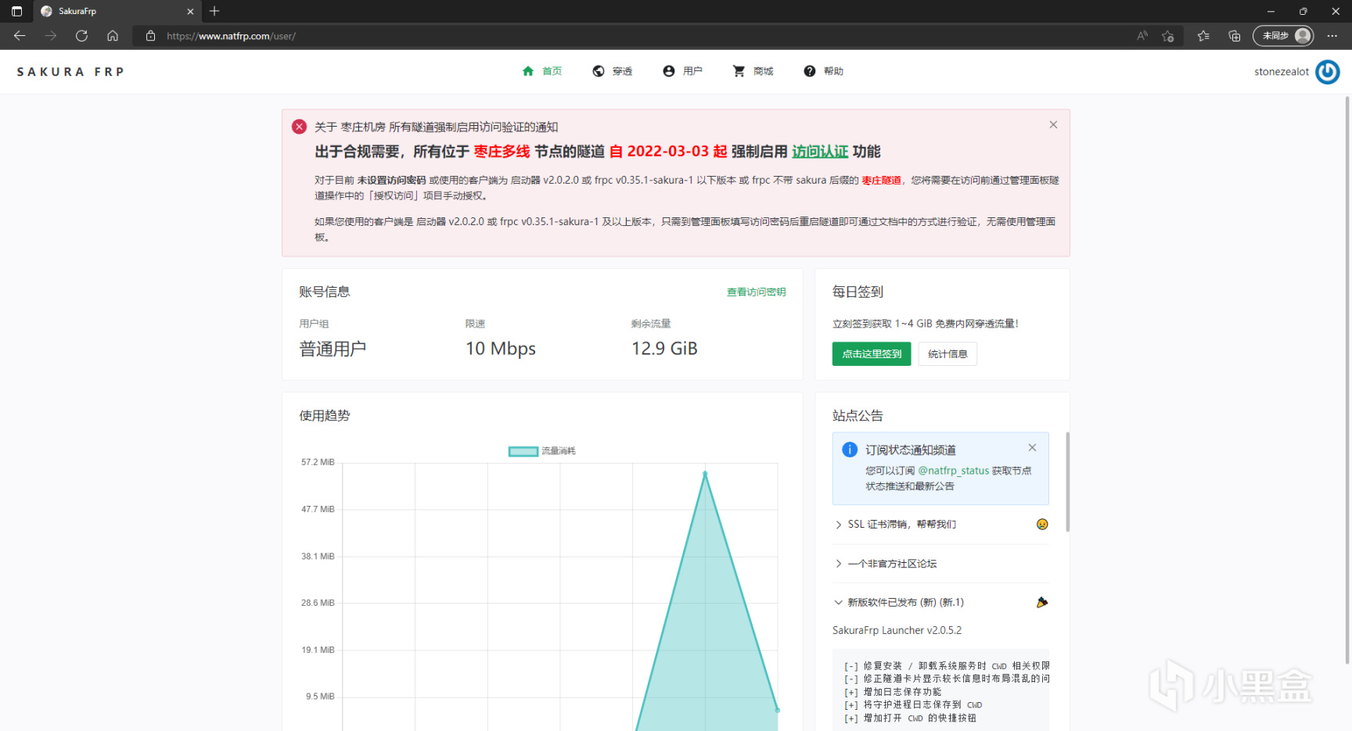The height and width of the screenshot is (731, 1352).
Task: Refresh the current page
Action: tap(81, 36)
